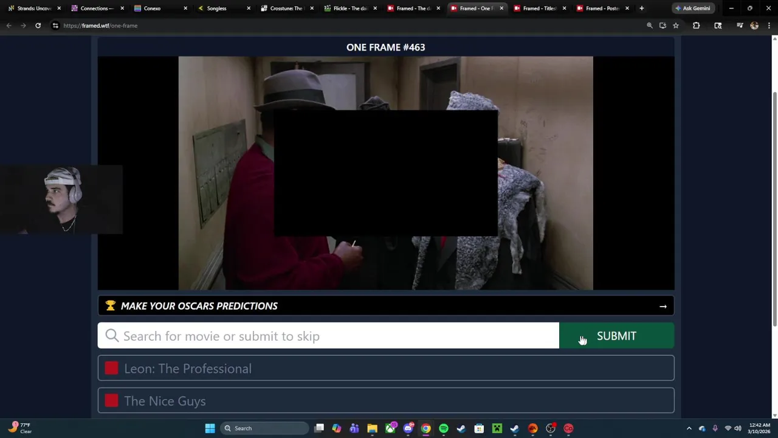Click the Ask Gemini button
Image resolution: width=778 pixels, height=438 pixels.
692,9
